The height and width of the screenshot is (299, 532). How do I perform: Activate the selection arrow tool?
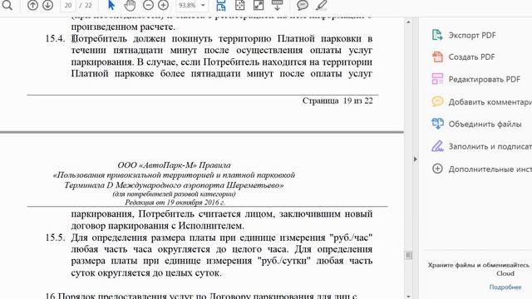click(111, 5)
